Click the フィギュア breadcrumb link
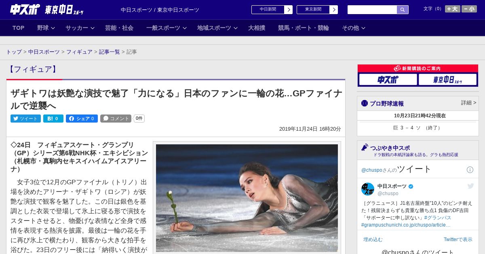 pyautogui.click(x=79, y=52)
